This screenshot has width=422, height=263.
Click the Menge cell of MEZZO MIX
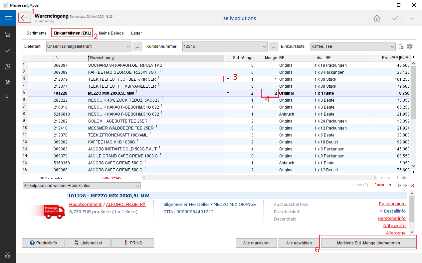click(270, 93)
